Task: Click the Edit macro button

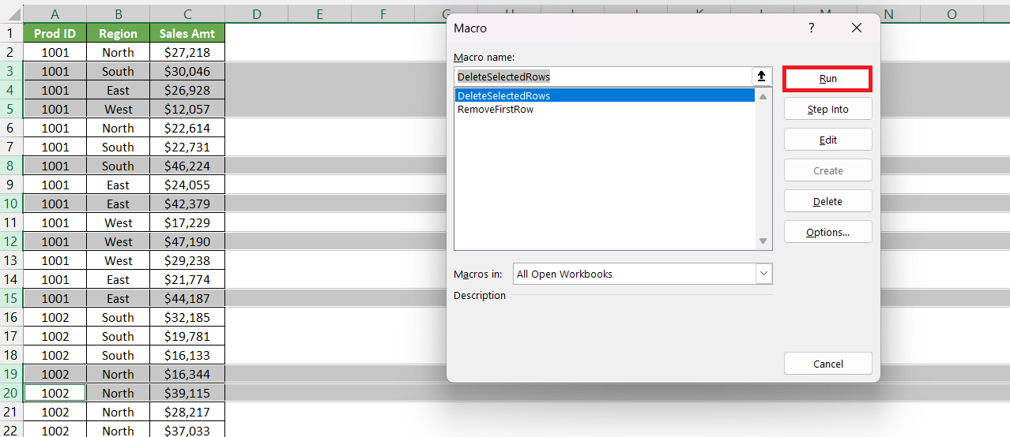Action: (827, 140)
